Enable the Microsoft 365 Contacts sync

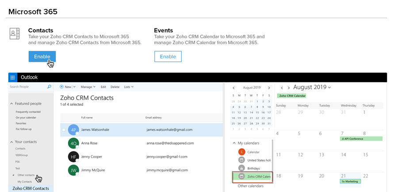[42, 57]
